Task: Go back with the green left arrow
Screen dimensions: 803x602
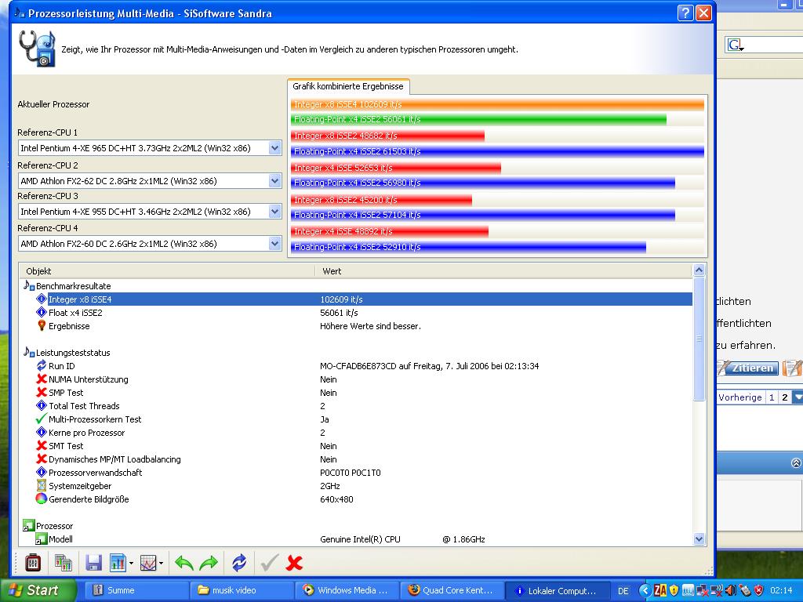Action: point(183,563)
